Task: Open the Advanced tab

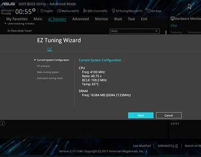Action: (80, 19)
